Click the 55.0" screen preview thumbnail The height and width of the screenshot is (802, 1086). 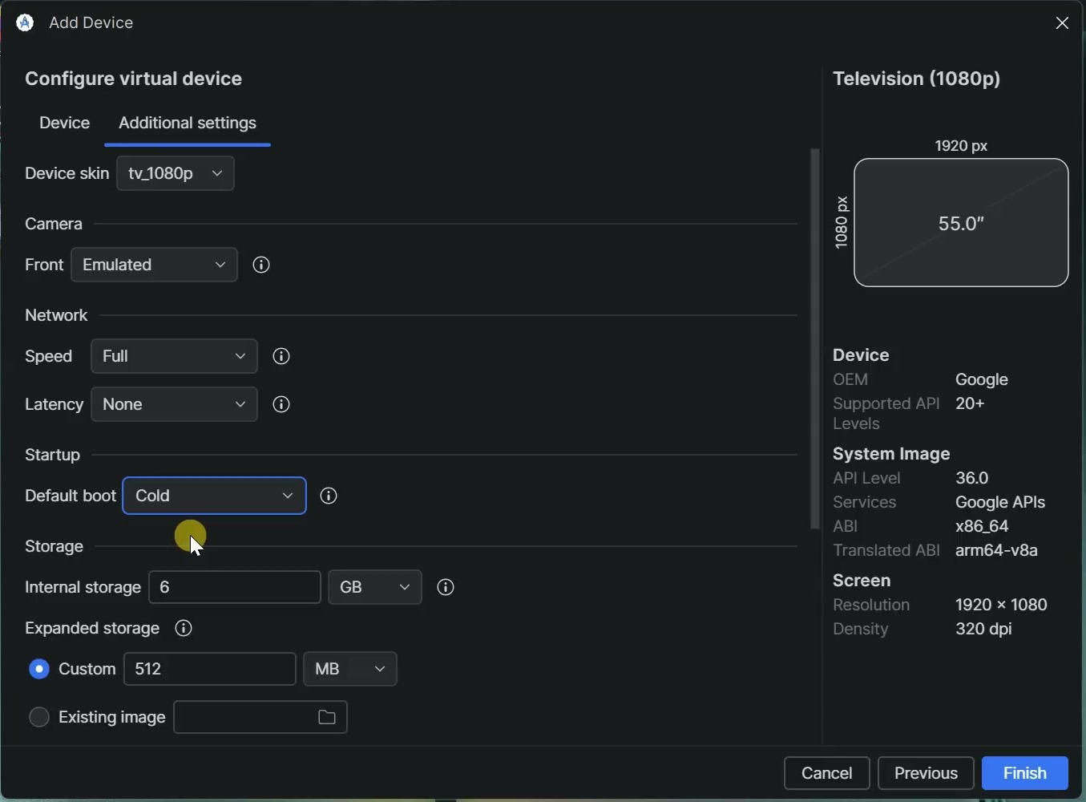point(962,223)
